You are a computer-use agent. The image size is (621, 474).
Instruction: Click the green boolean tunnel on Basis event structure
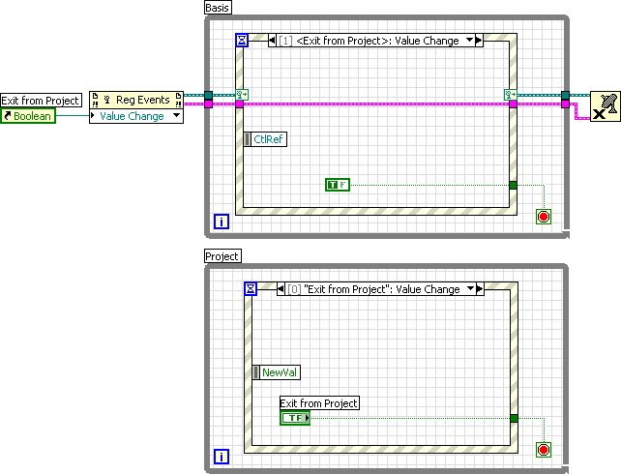coord(513,185)
